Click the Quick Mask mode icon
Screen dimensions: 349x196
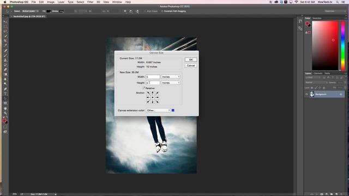(x=5, y=127)
